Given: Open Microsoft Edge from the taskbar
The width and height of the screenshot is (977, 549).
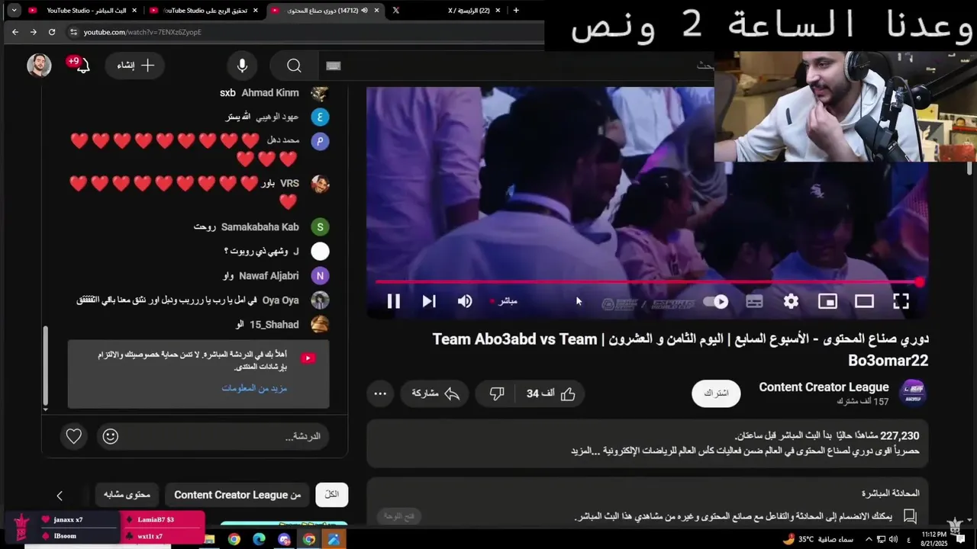Looking at the screenshot, I should (x=259, y=539).
